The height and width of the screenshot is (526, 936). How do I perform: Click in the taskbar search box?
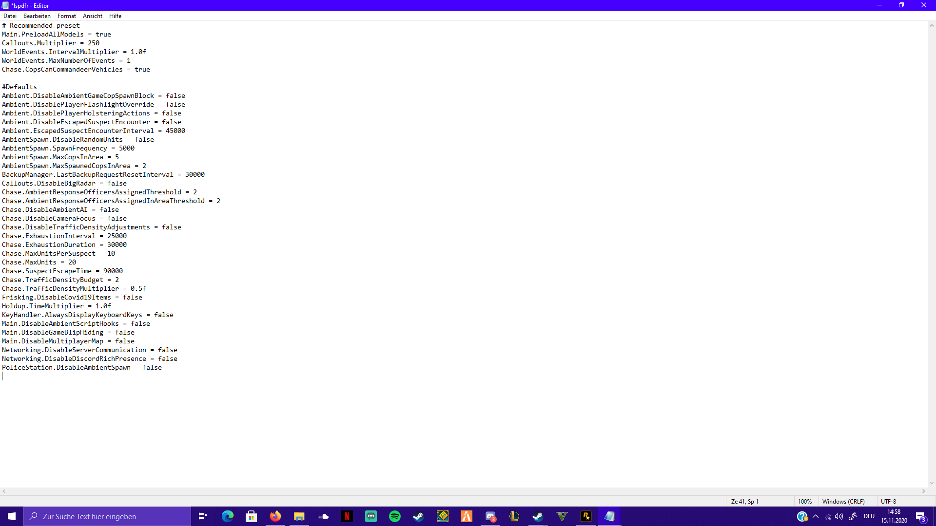pos(107,516)
